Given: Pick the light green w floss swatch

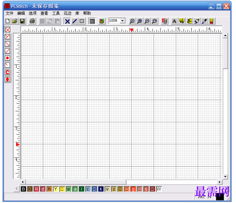Looking at the screenshot, I should 69,189.
